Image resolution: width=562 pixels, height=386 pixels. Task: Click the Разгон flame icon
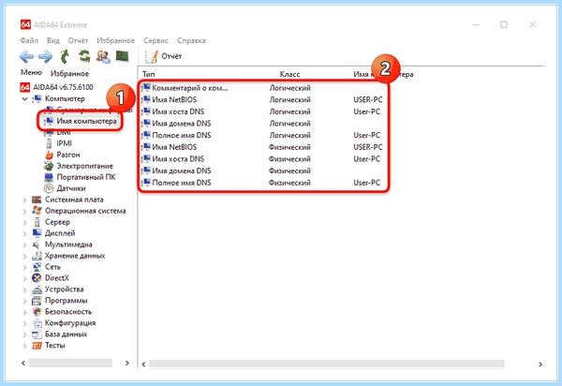[49, 155]
